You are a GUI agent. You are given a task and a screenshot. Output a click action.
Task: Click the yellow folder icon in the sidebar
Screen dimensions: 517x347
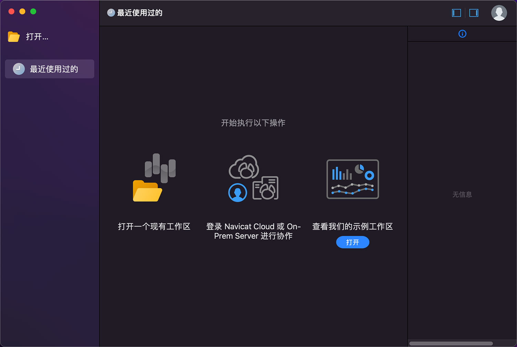pyautogui.click(x=14, y=36)
